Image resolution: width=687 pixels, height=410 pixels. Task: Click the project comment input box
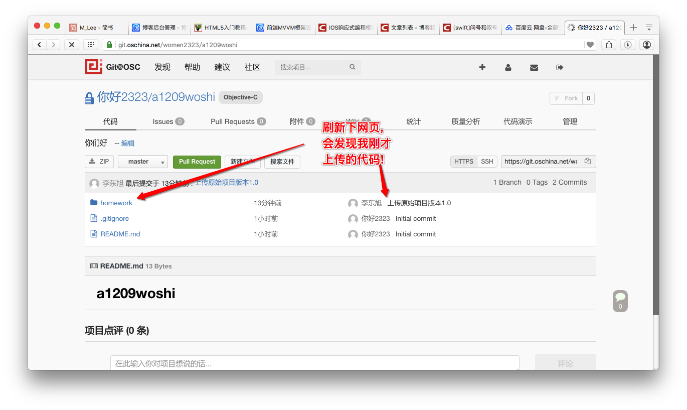[x=314, y=363]
